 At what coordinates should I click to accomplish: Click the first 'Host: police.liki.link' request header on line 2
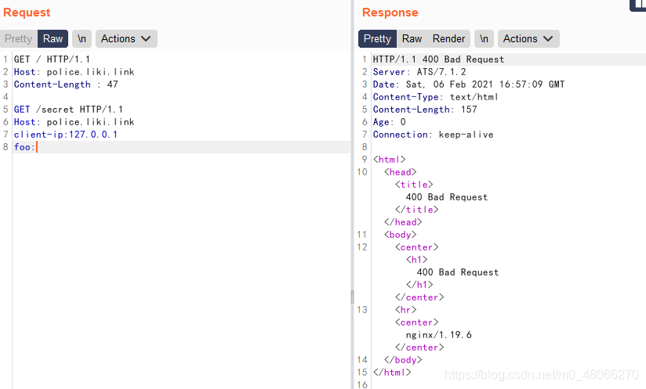pos(74,72)
